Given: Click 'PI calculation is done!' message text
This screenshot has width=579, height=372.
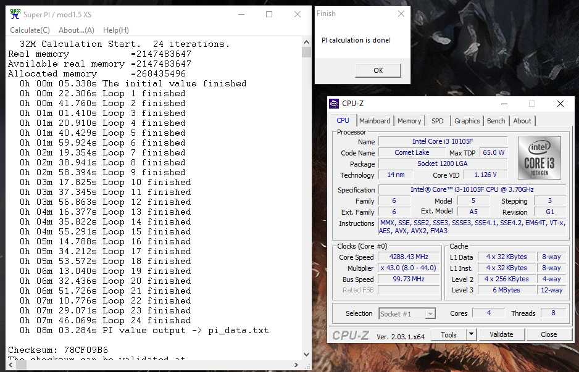Looking at the screenshot, I should click(356, 40).
